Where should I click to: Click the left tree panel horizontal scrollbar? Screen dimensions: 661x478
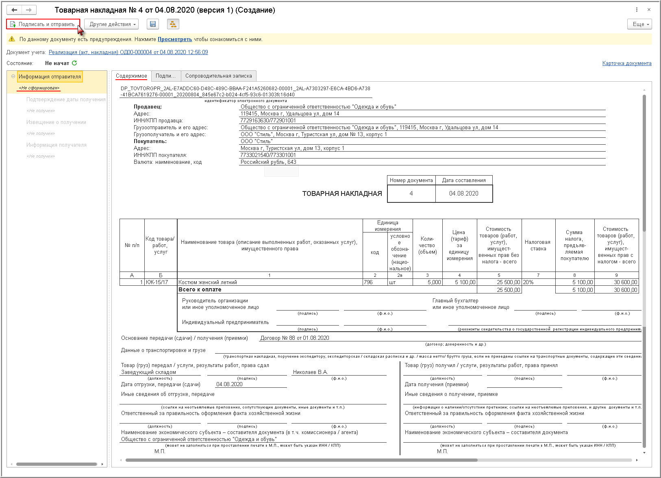pos(57,464)
